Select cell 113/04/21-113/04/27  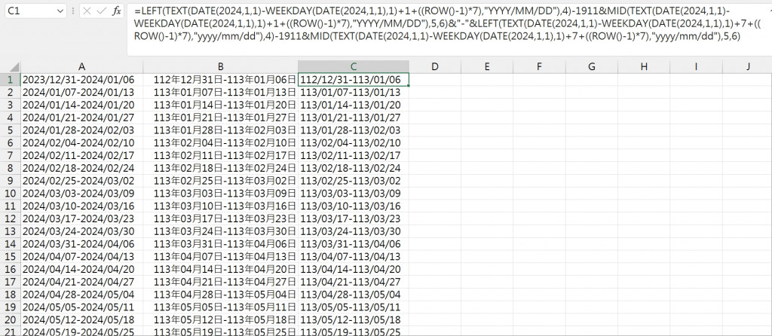tap(354, 282)
